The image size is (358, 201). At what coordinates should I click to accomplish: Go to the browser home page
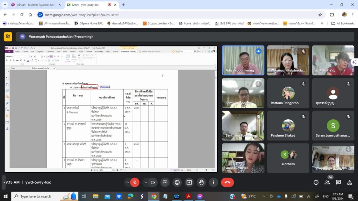point(30,15)
